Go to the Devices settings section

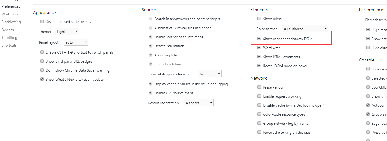click(8, 30)
